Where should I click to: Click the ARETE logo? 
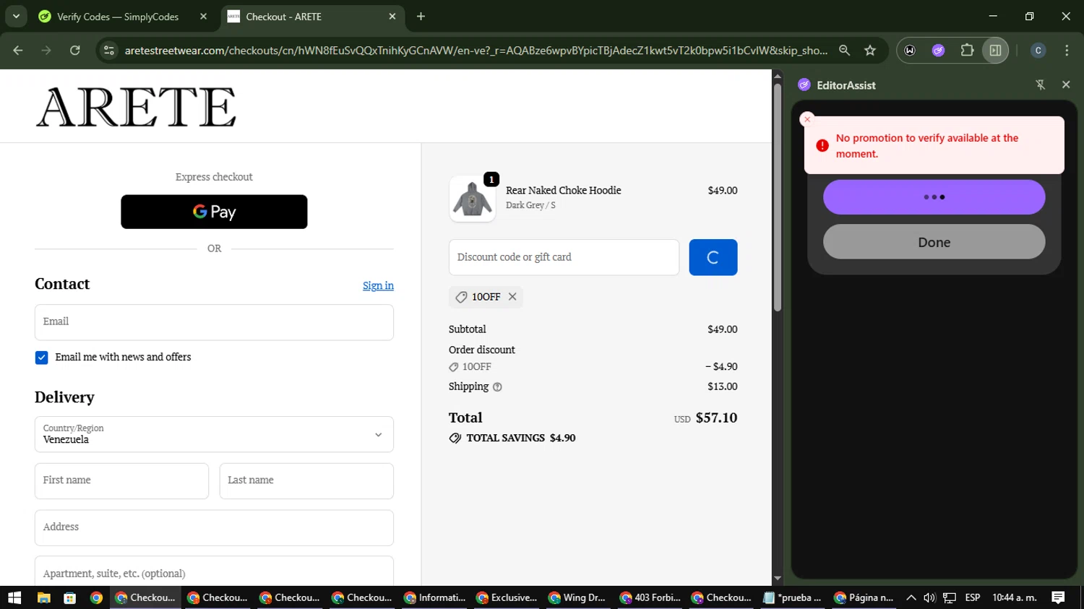(x=136, y=107)
